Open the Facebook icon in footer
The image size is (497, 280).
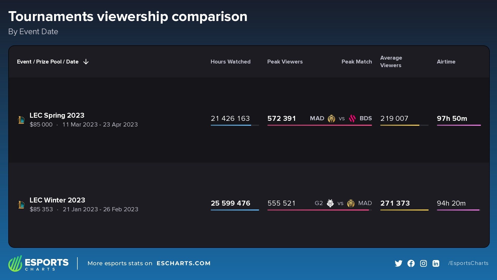(x=411, y=263)
